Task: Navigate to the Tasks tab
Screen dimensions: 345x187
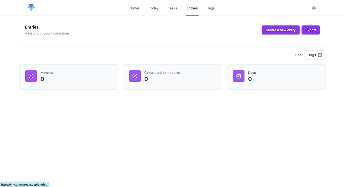Action: click(x=172, y=8)
